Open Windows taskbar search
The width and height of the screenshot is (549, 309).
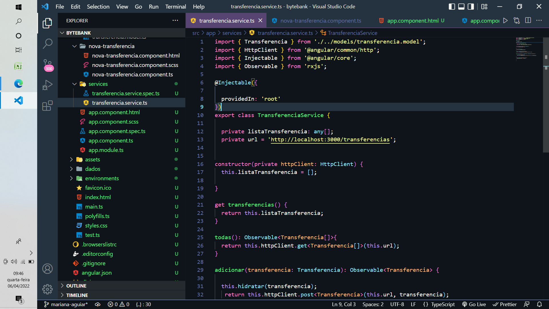pos(19,21)
